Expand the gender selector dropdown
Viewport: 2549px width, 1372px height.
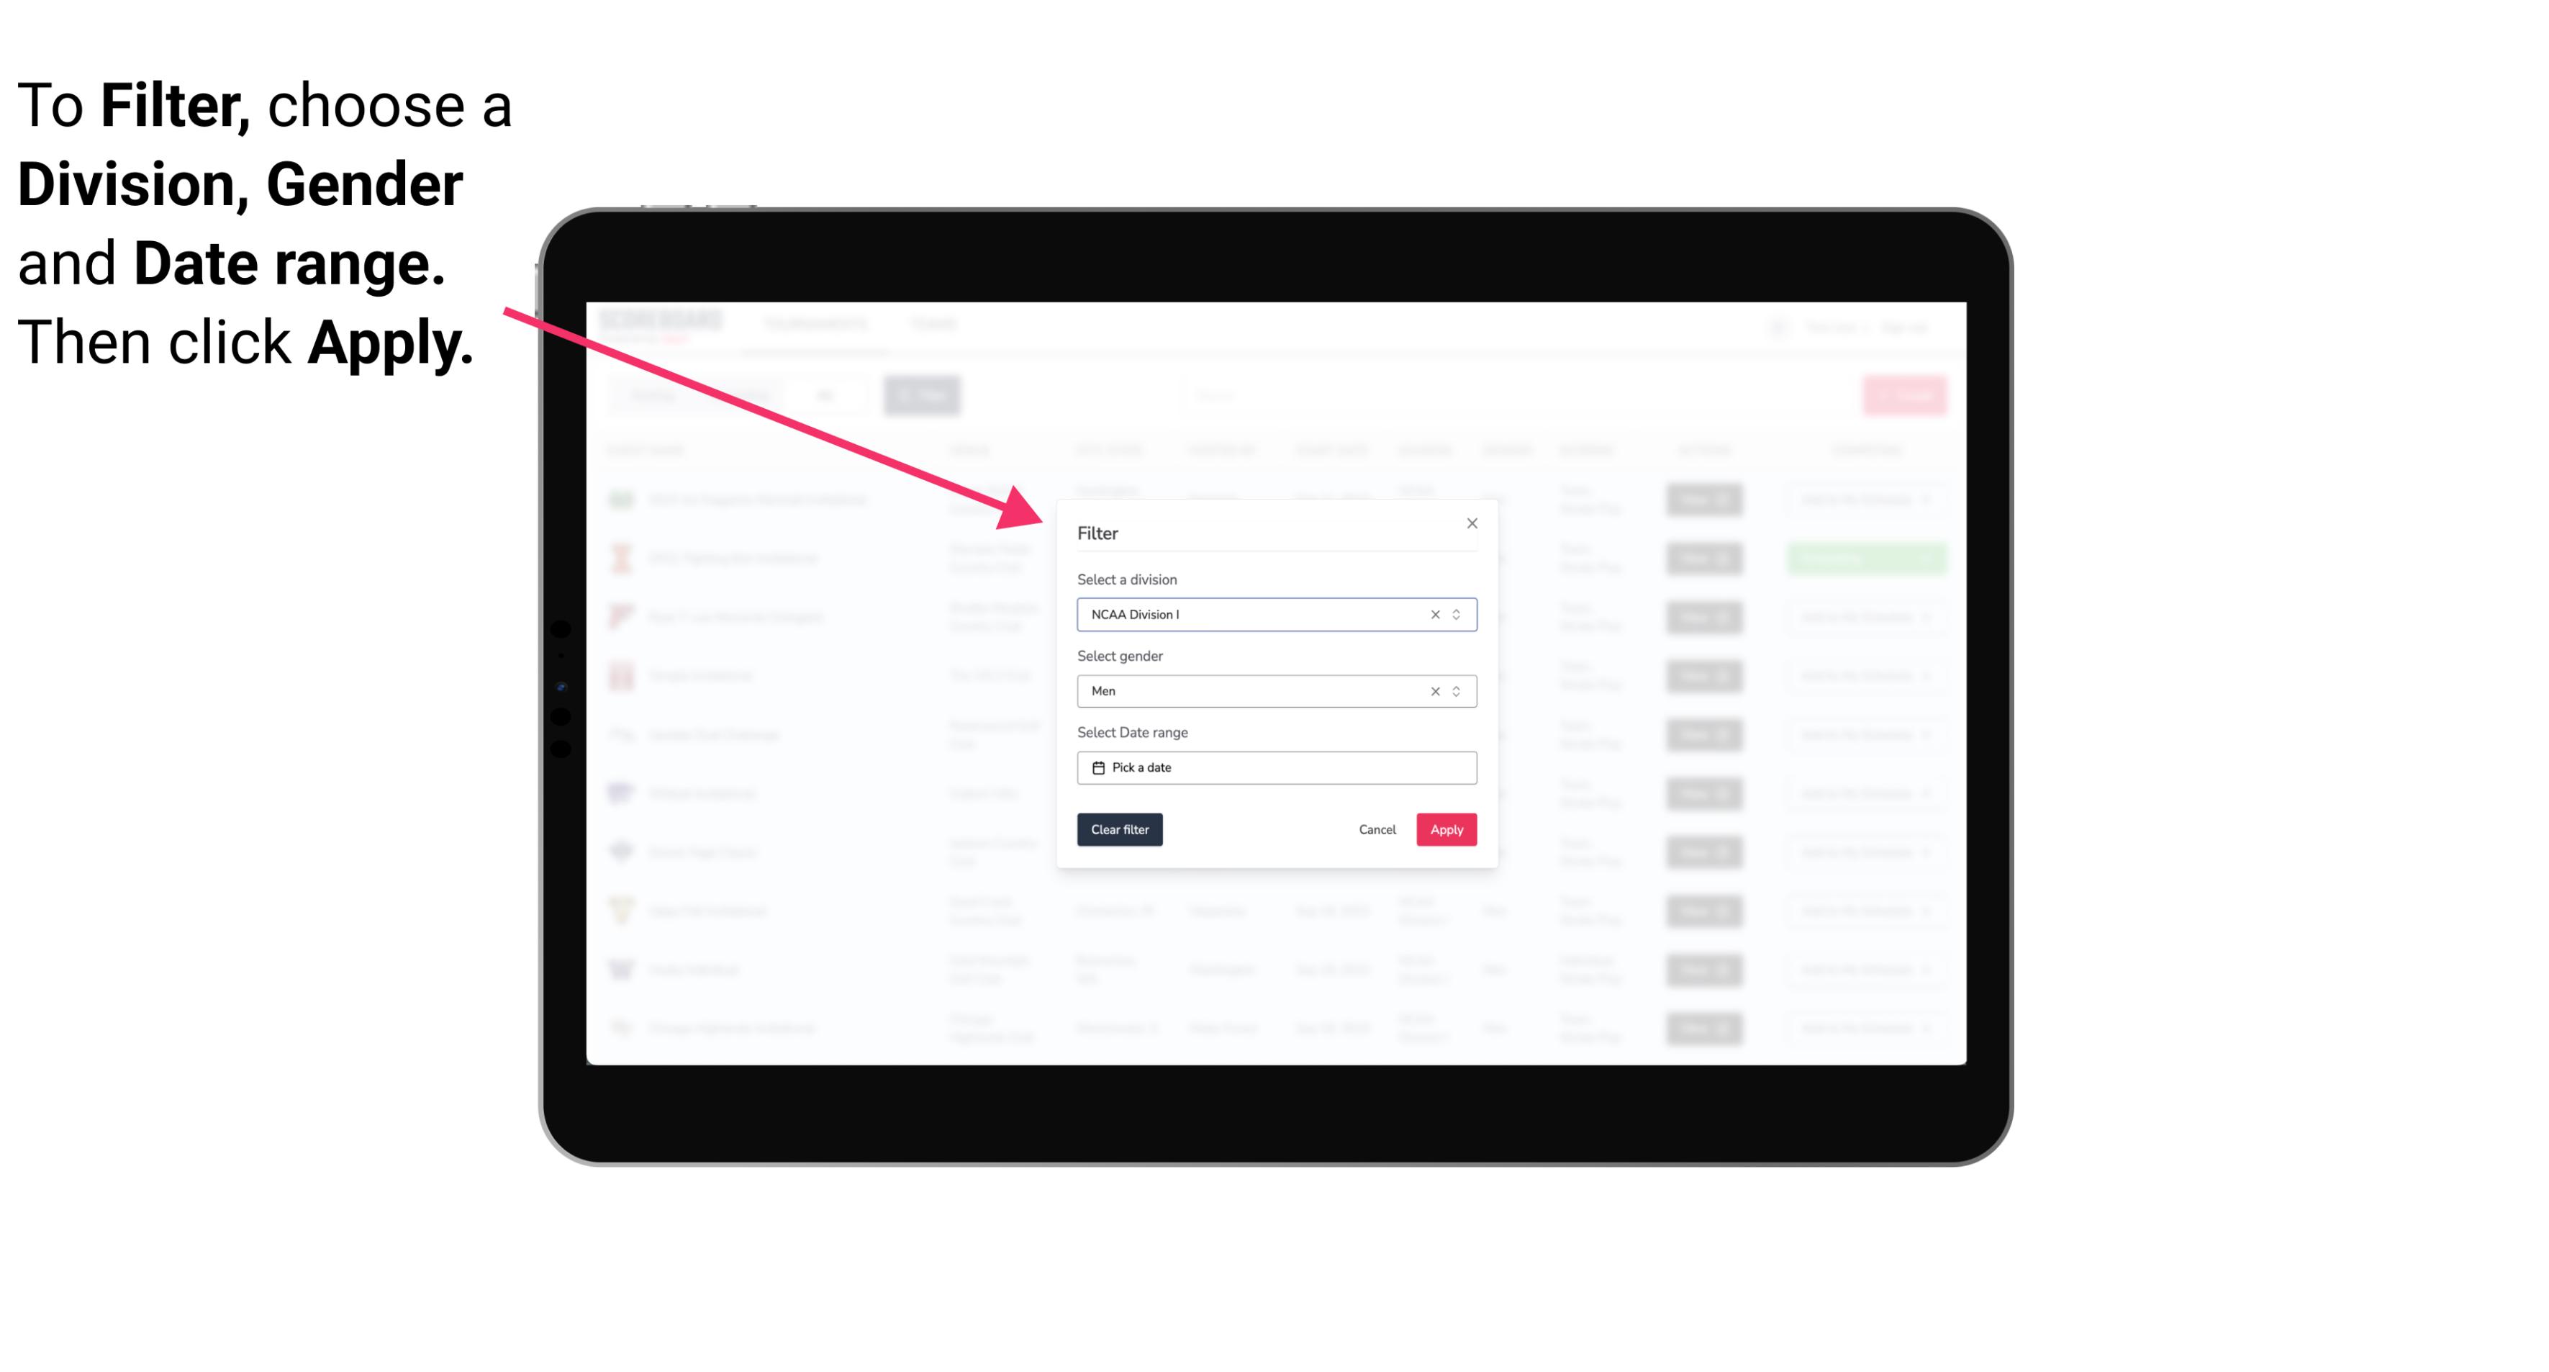[x=1454, y=691]
